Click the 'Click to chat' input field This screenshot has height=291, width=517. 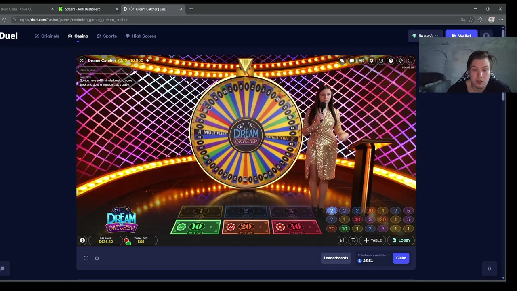(105, 70)
